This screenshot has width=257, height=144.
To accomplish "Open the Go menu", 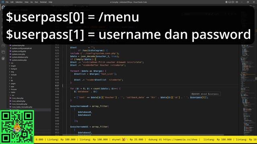I will (31, 2).
